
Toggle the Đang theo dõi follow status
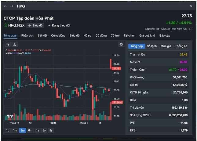click(x=59, y=26)
